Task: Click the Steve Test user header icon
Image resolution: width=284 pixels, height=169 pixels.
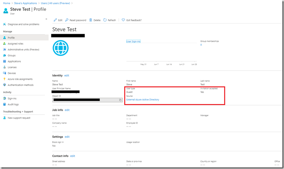Action: tap(6, 11)
